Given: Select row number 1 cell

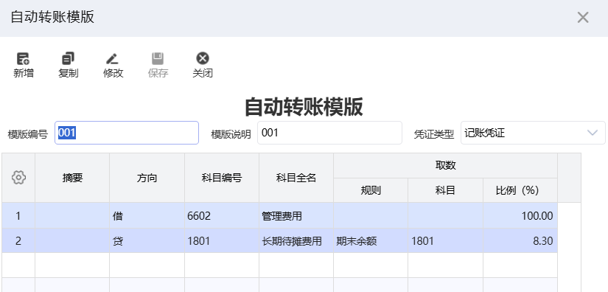Looking at the screenshot, I should coord(18,215).
